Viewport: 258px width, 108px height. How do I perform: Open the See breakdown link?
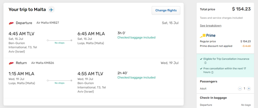point(211,26)
